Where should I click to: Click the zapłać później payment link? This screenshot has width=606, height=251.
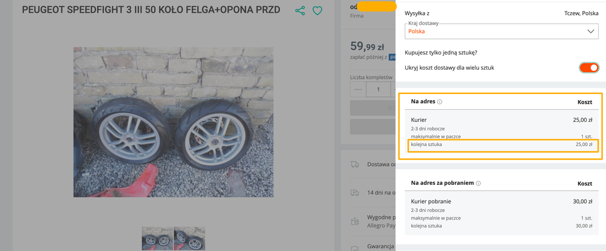[x=369, y=57]
